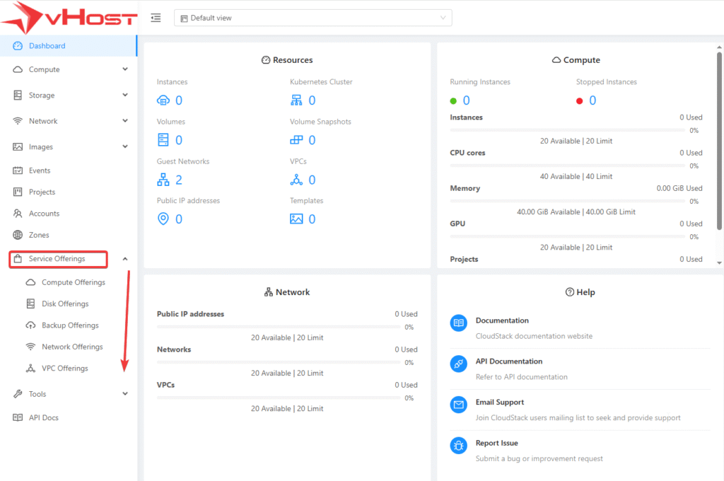Click the VPCs count link
The image size is (724, 481).
[x=312, y=180]
